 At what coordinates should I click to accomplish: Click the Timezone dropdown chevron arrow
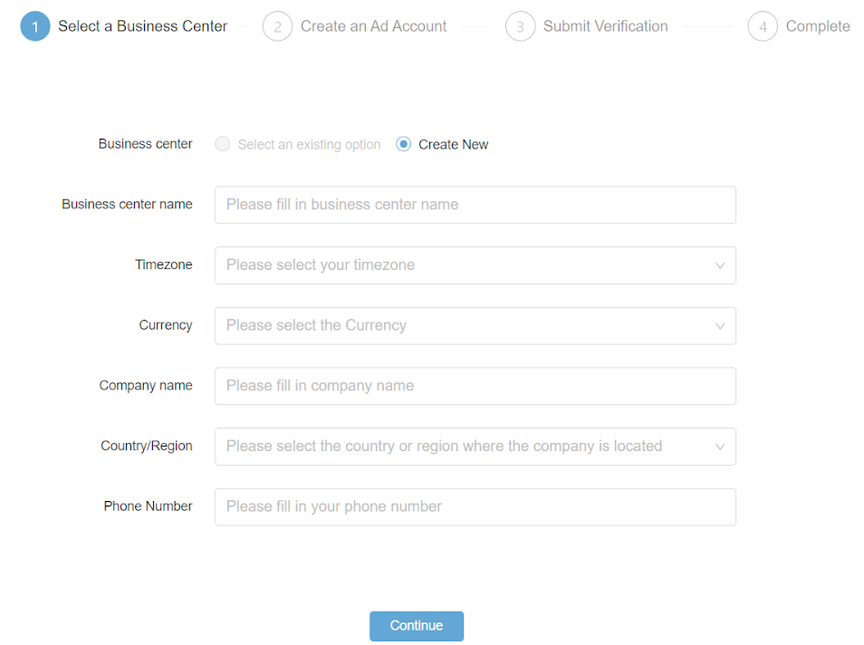pyautogui.click(x=720, y=265)
